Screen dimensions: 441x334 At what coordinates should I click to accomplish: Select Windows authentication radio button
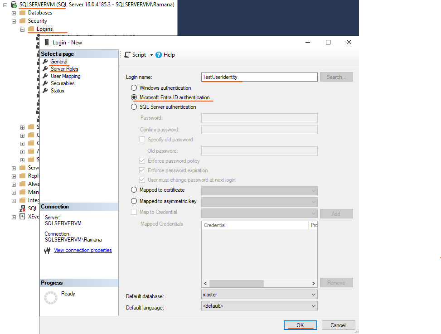click(x=134, y=88)
